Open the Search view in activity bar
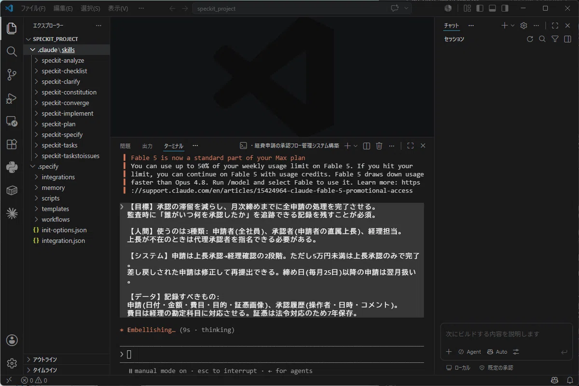This screenshot has width=579, height=386. coord(12,51)
